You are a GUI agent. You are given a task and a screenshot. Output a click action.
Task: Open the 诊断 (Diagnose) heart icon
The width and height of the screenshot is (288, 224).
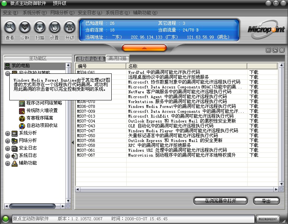tap(25, 27)
